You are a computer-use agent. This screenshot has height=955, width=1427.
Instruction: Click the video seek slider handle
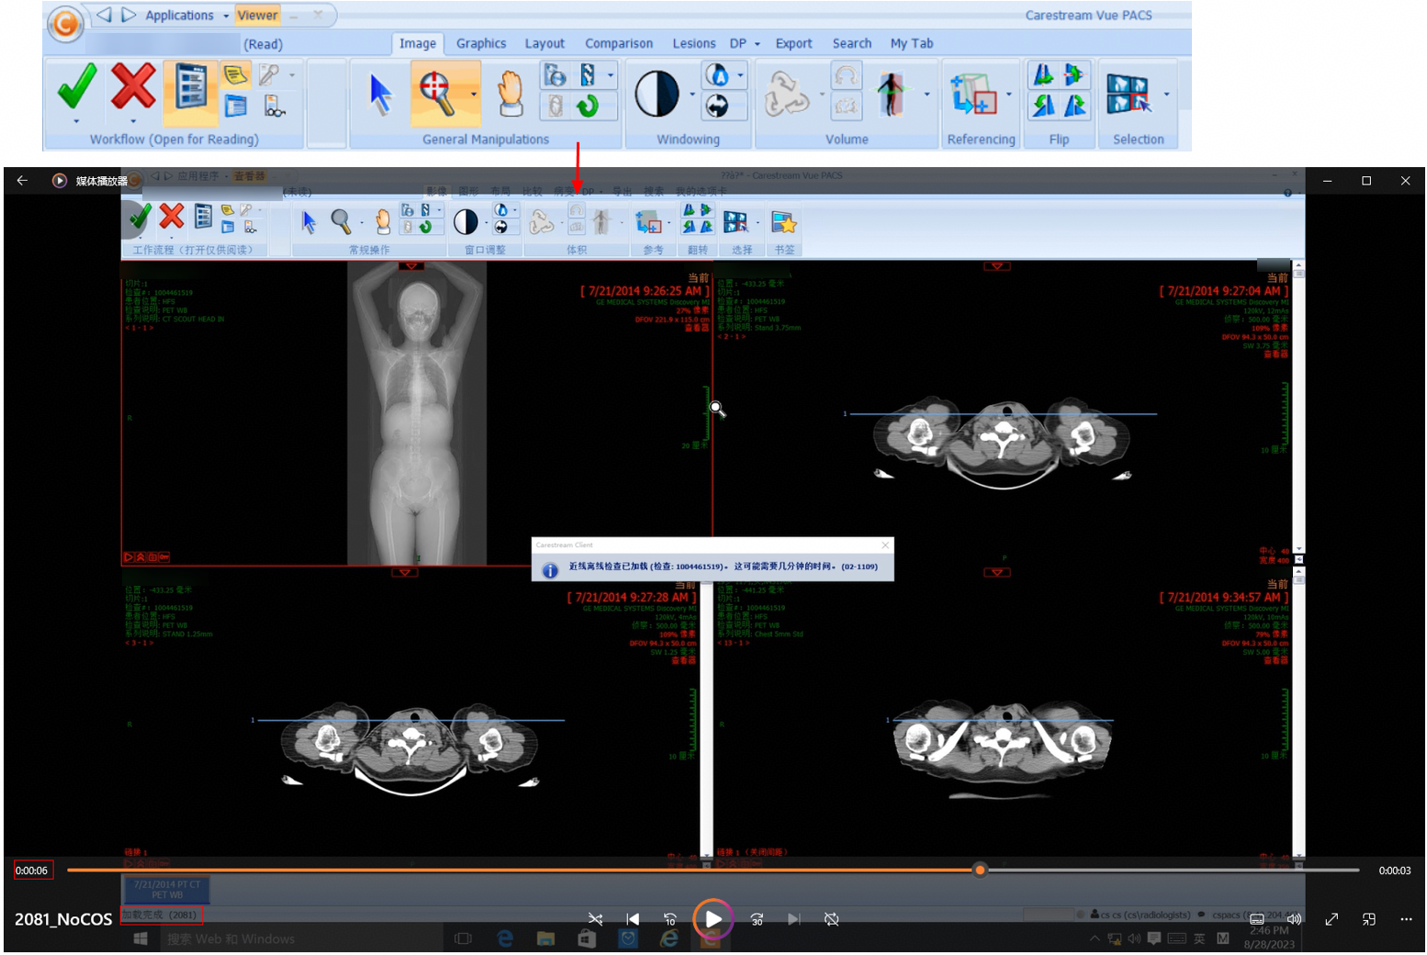[980, 870]
